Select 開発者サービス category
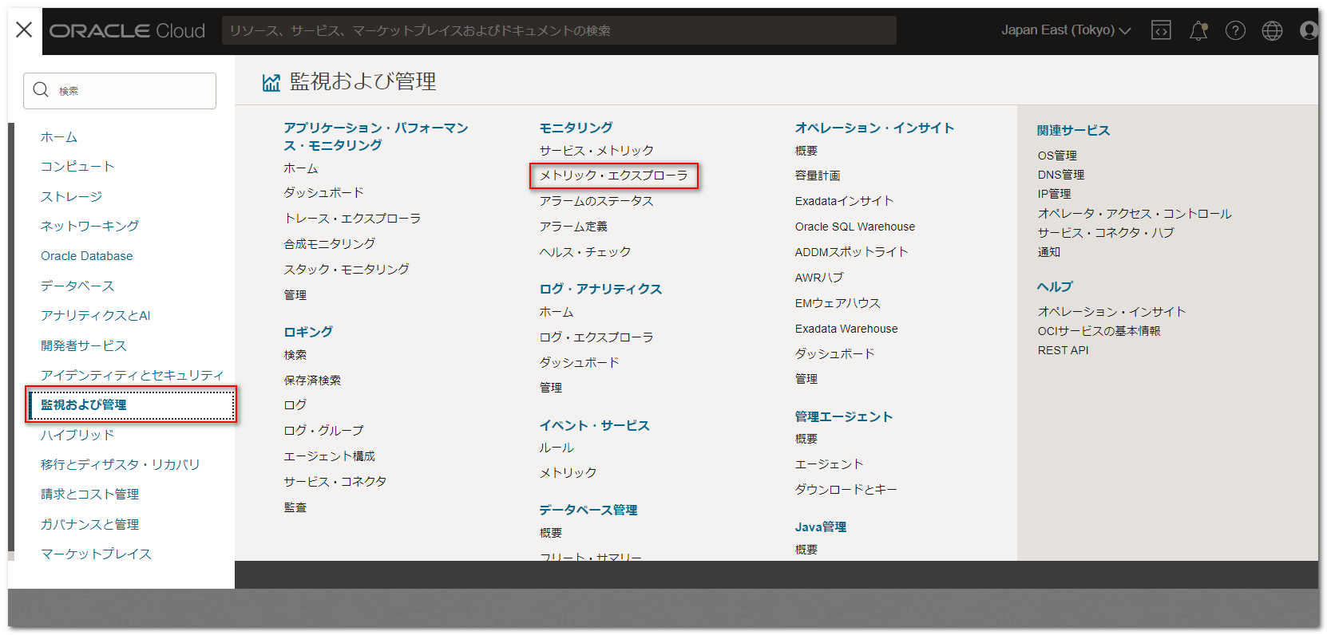 [84, 345]
